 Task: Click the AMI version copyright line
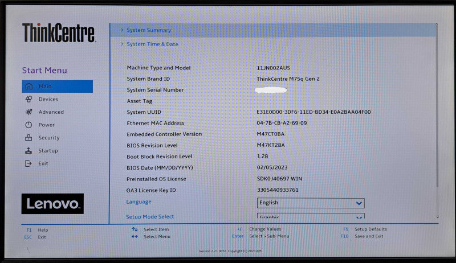(231, 251)
